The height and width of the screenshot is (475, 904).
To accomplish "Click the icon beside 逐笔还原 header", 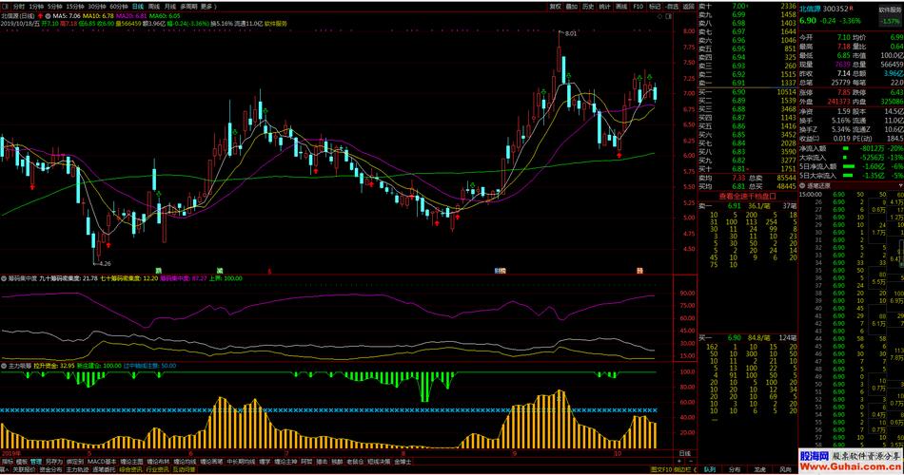I will click(x=802, y=185).
